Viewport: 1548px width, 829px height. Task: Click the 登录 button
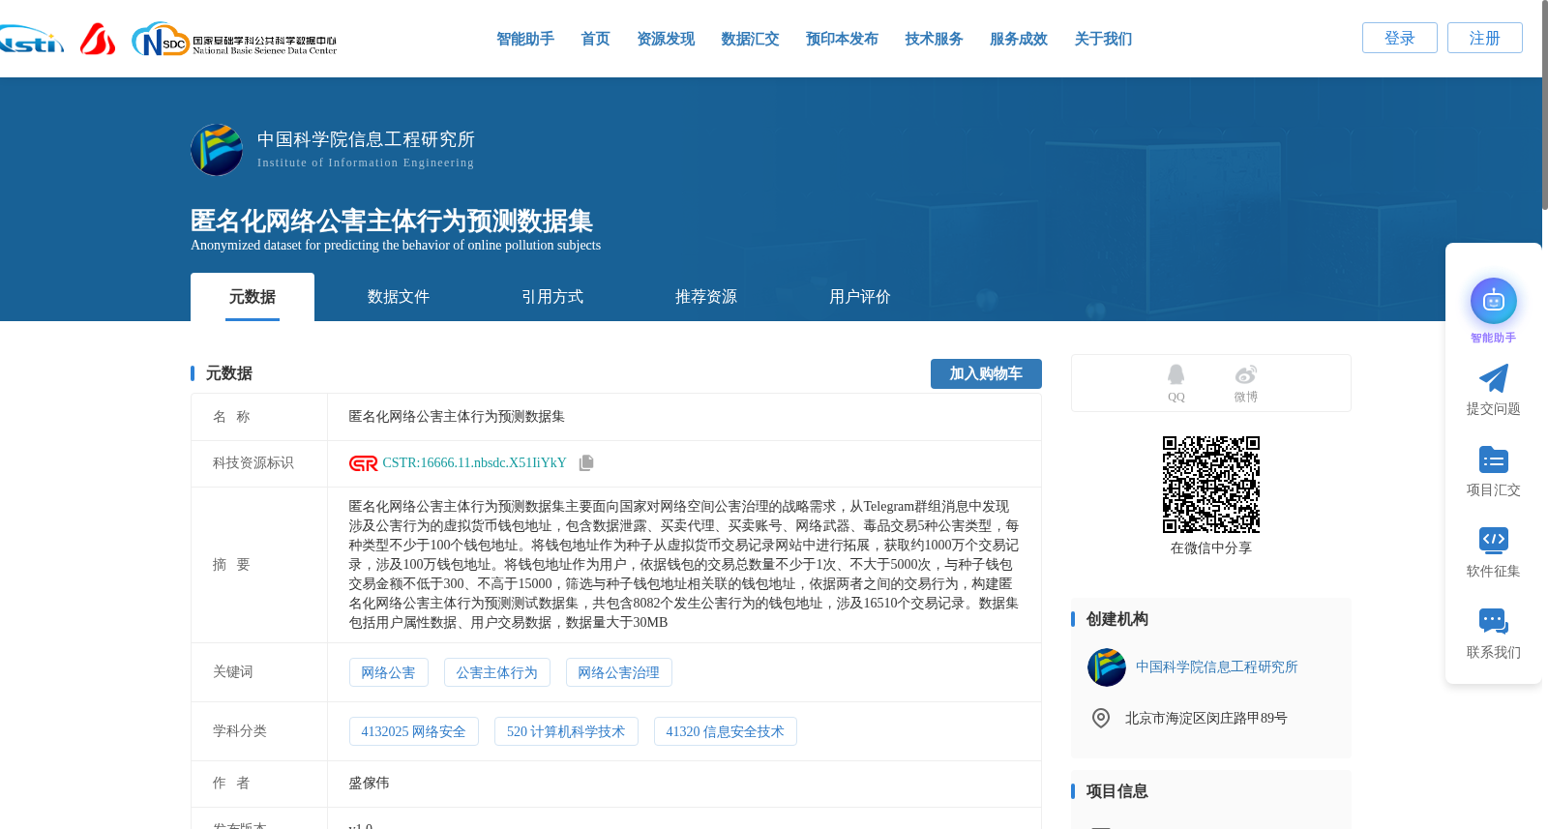[x=1400, y=38]
